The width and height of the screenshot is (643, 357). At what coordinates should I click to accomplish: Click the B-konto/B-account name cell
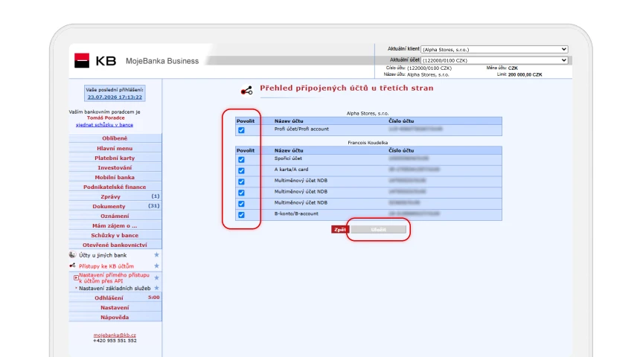click(x=296, y=213)
